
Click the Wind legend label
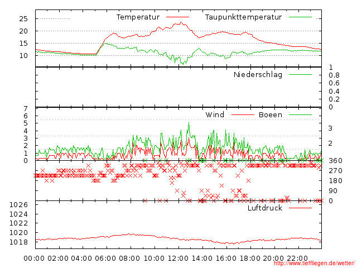click(x=215, y=115)
